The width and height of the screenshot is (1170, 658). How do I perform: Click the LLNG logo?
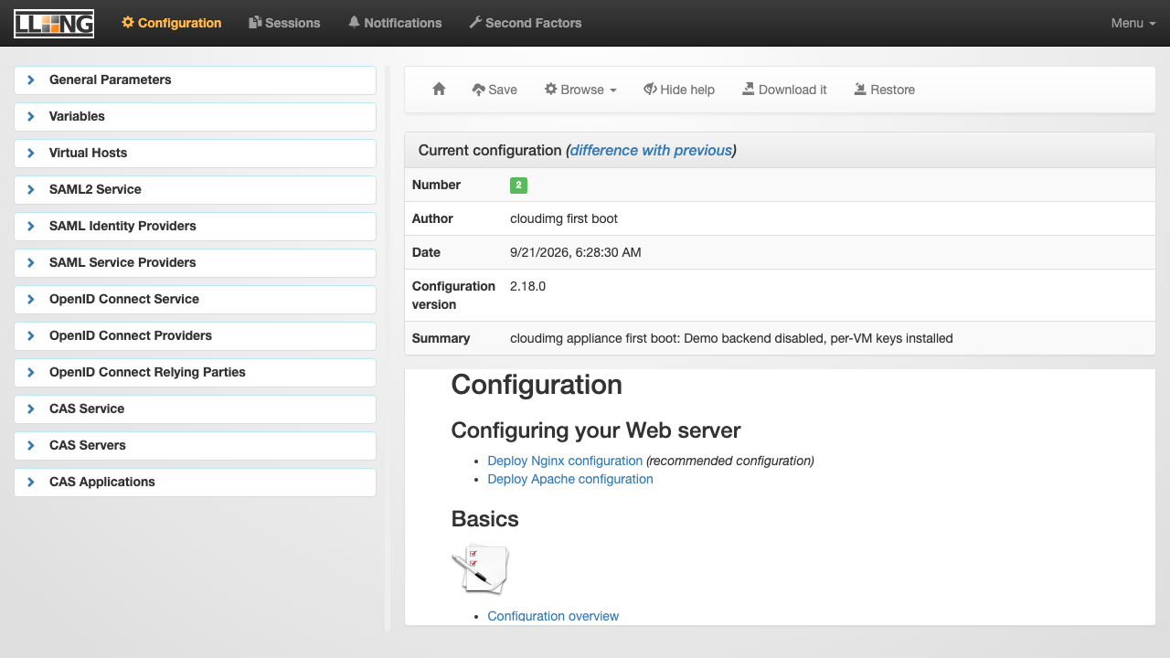coord(54,23)
